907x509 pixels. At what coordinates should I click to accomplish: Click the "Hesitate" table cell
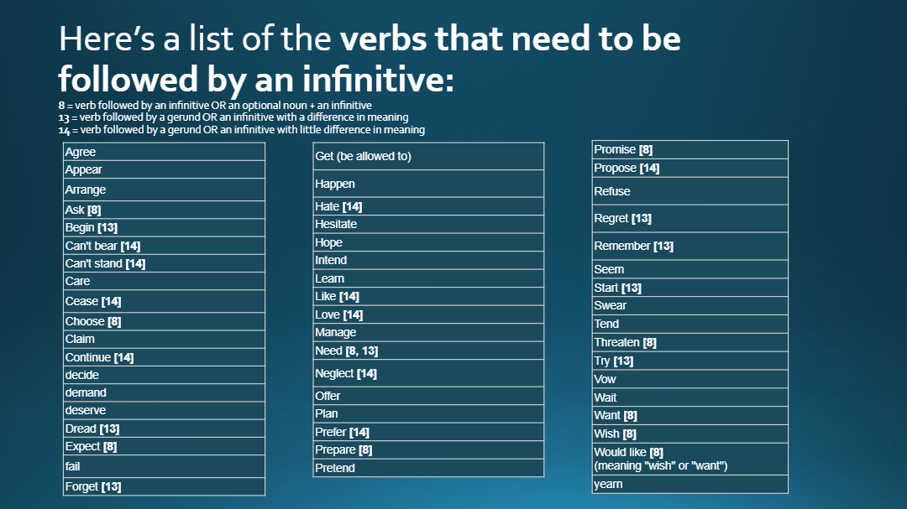click(x=428, y=224)
